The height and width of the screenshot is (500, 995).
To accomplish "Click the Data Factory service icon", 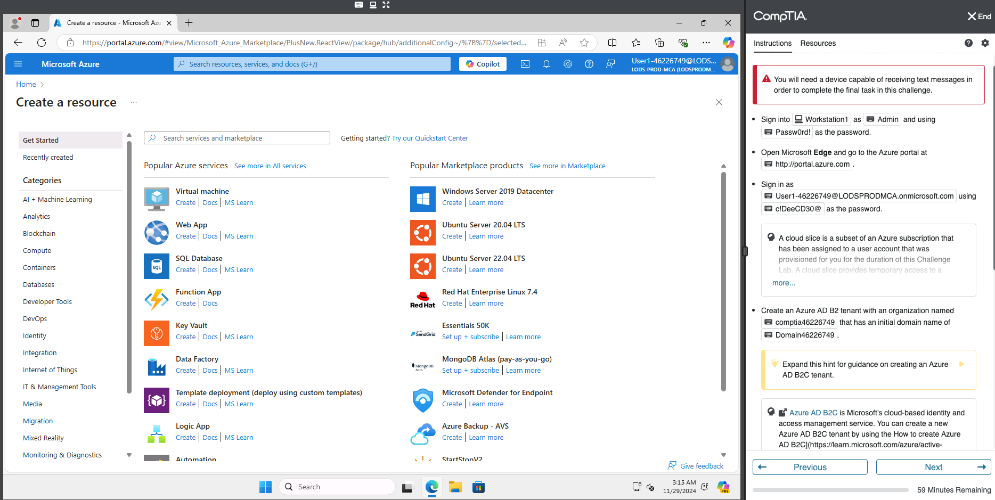I will point(157,367).
